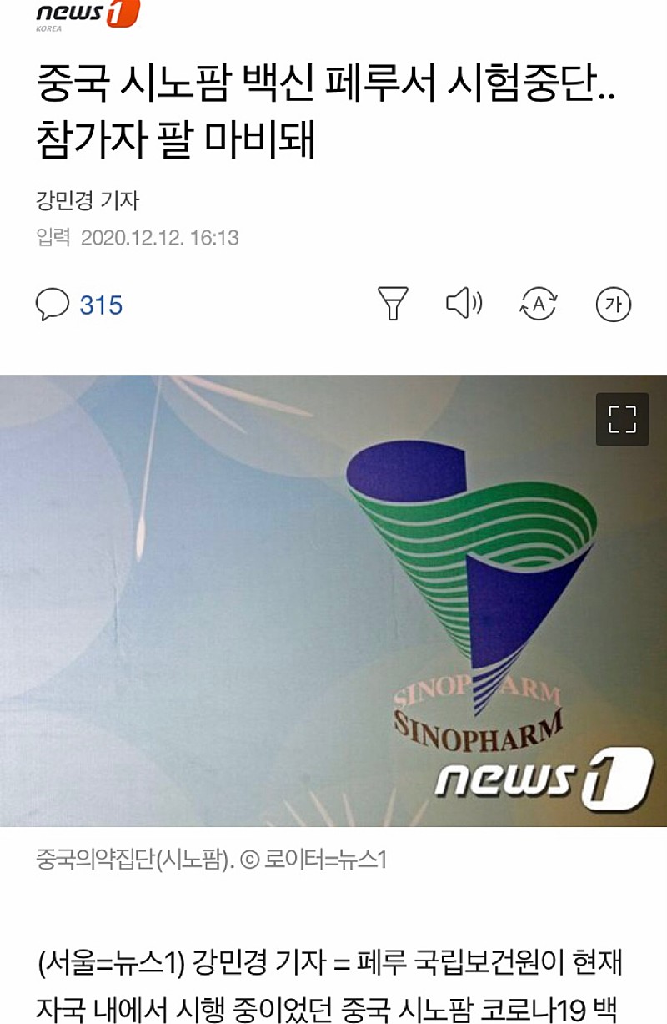Expand the Sinopharm photo to fullscreen
The width and height of the screenshot is (667, 1024).
(622, 419)
